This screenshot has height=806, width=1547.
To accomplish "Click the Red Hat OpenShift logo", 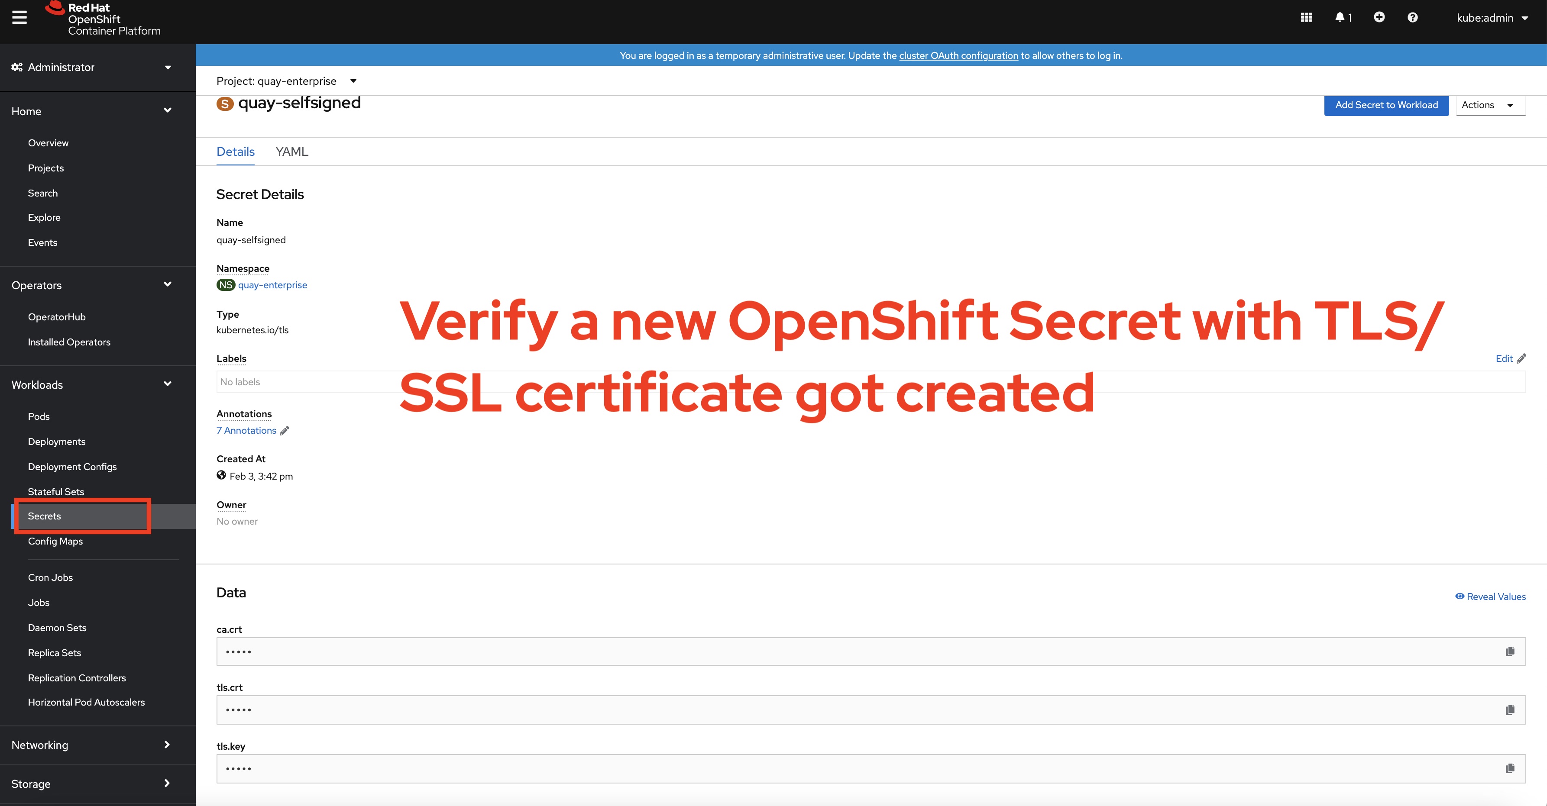I will point(103,19).
